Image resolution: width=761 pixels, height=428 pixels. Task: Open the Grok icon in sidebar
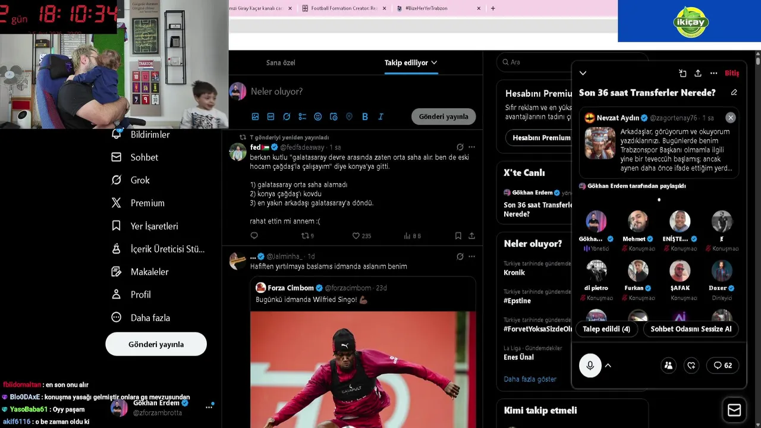[117, 180]
